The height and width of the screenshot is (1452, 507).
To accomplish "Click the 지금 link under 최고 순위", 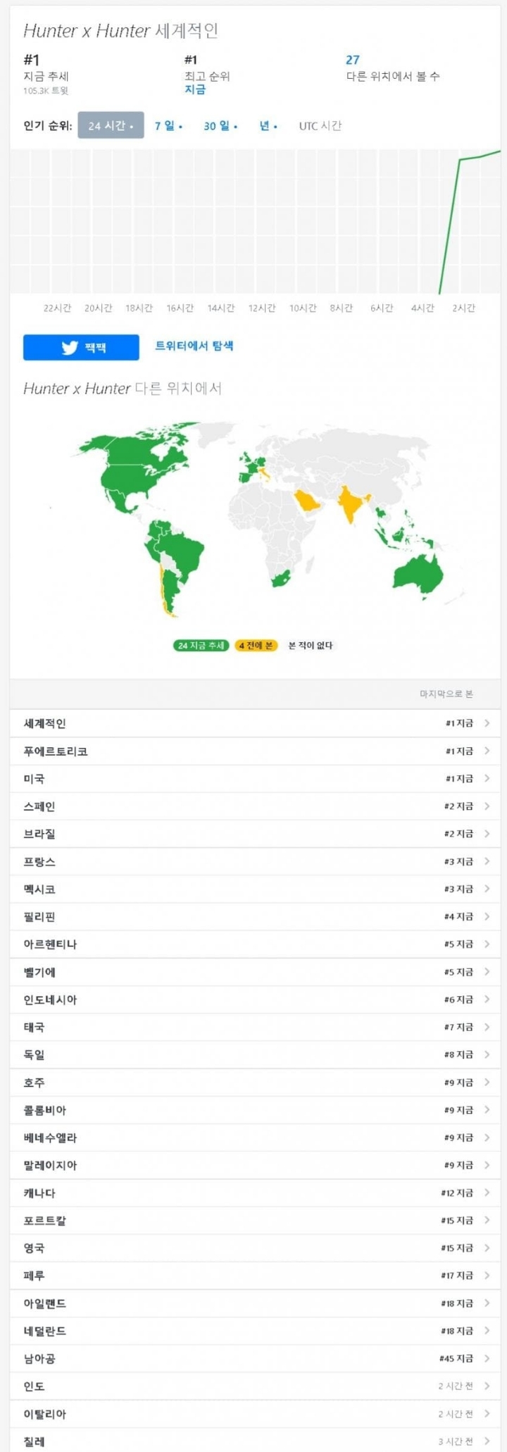I will (195, 89).
